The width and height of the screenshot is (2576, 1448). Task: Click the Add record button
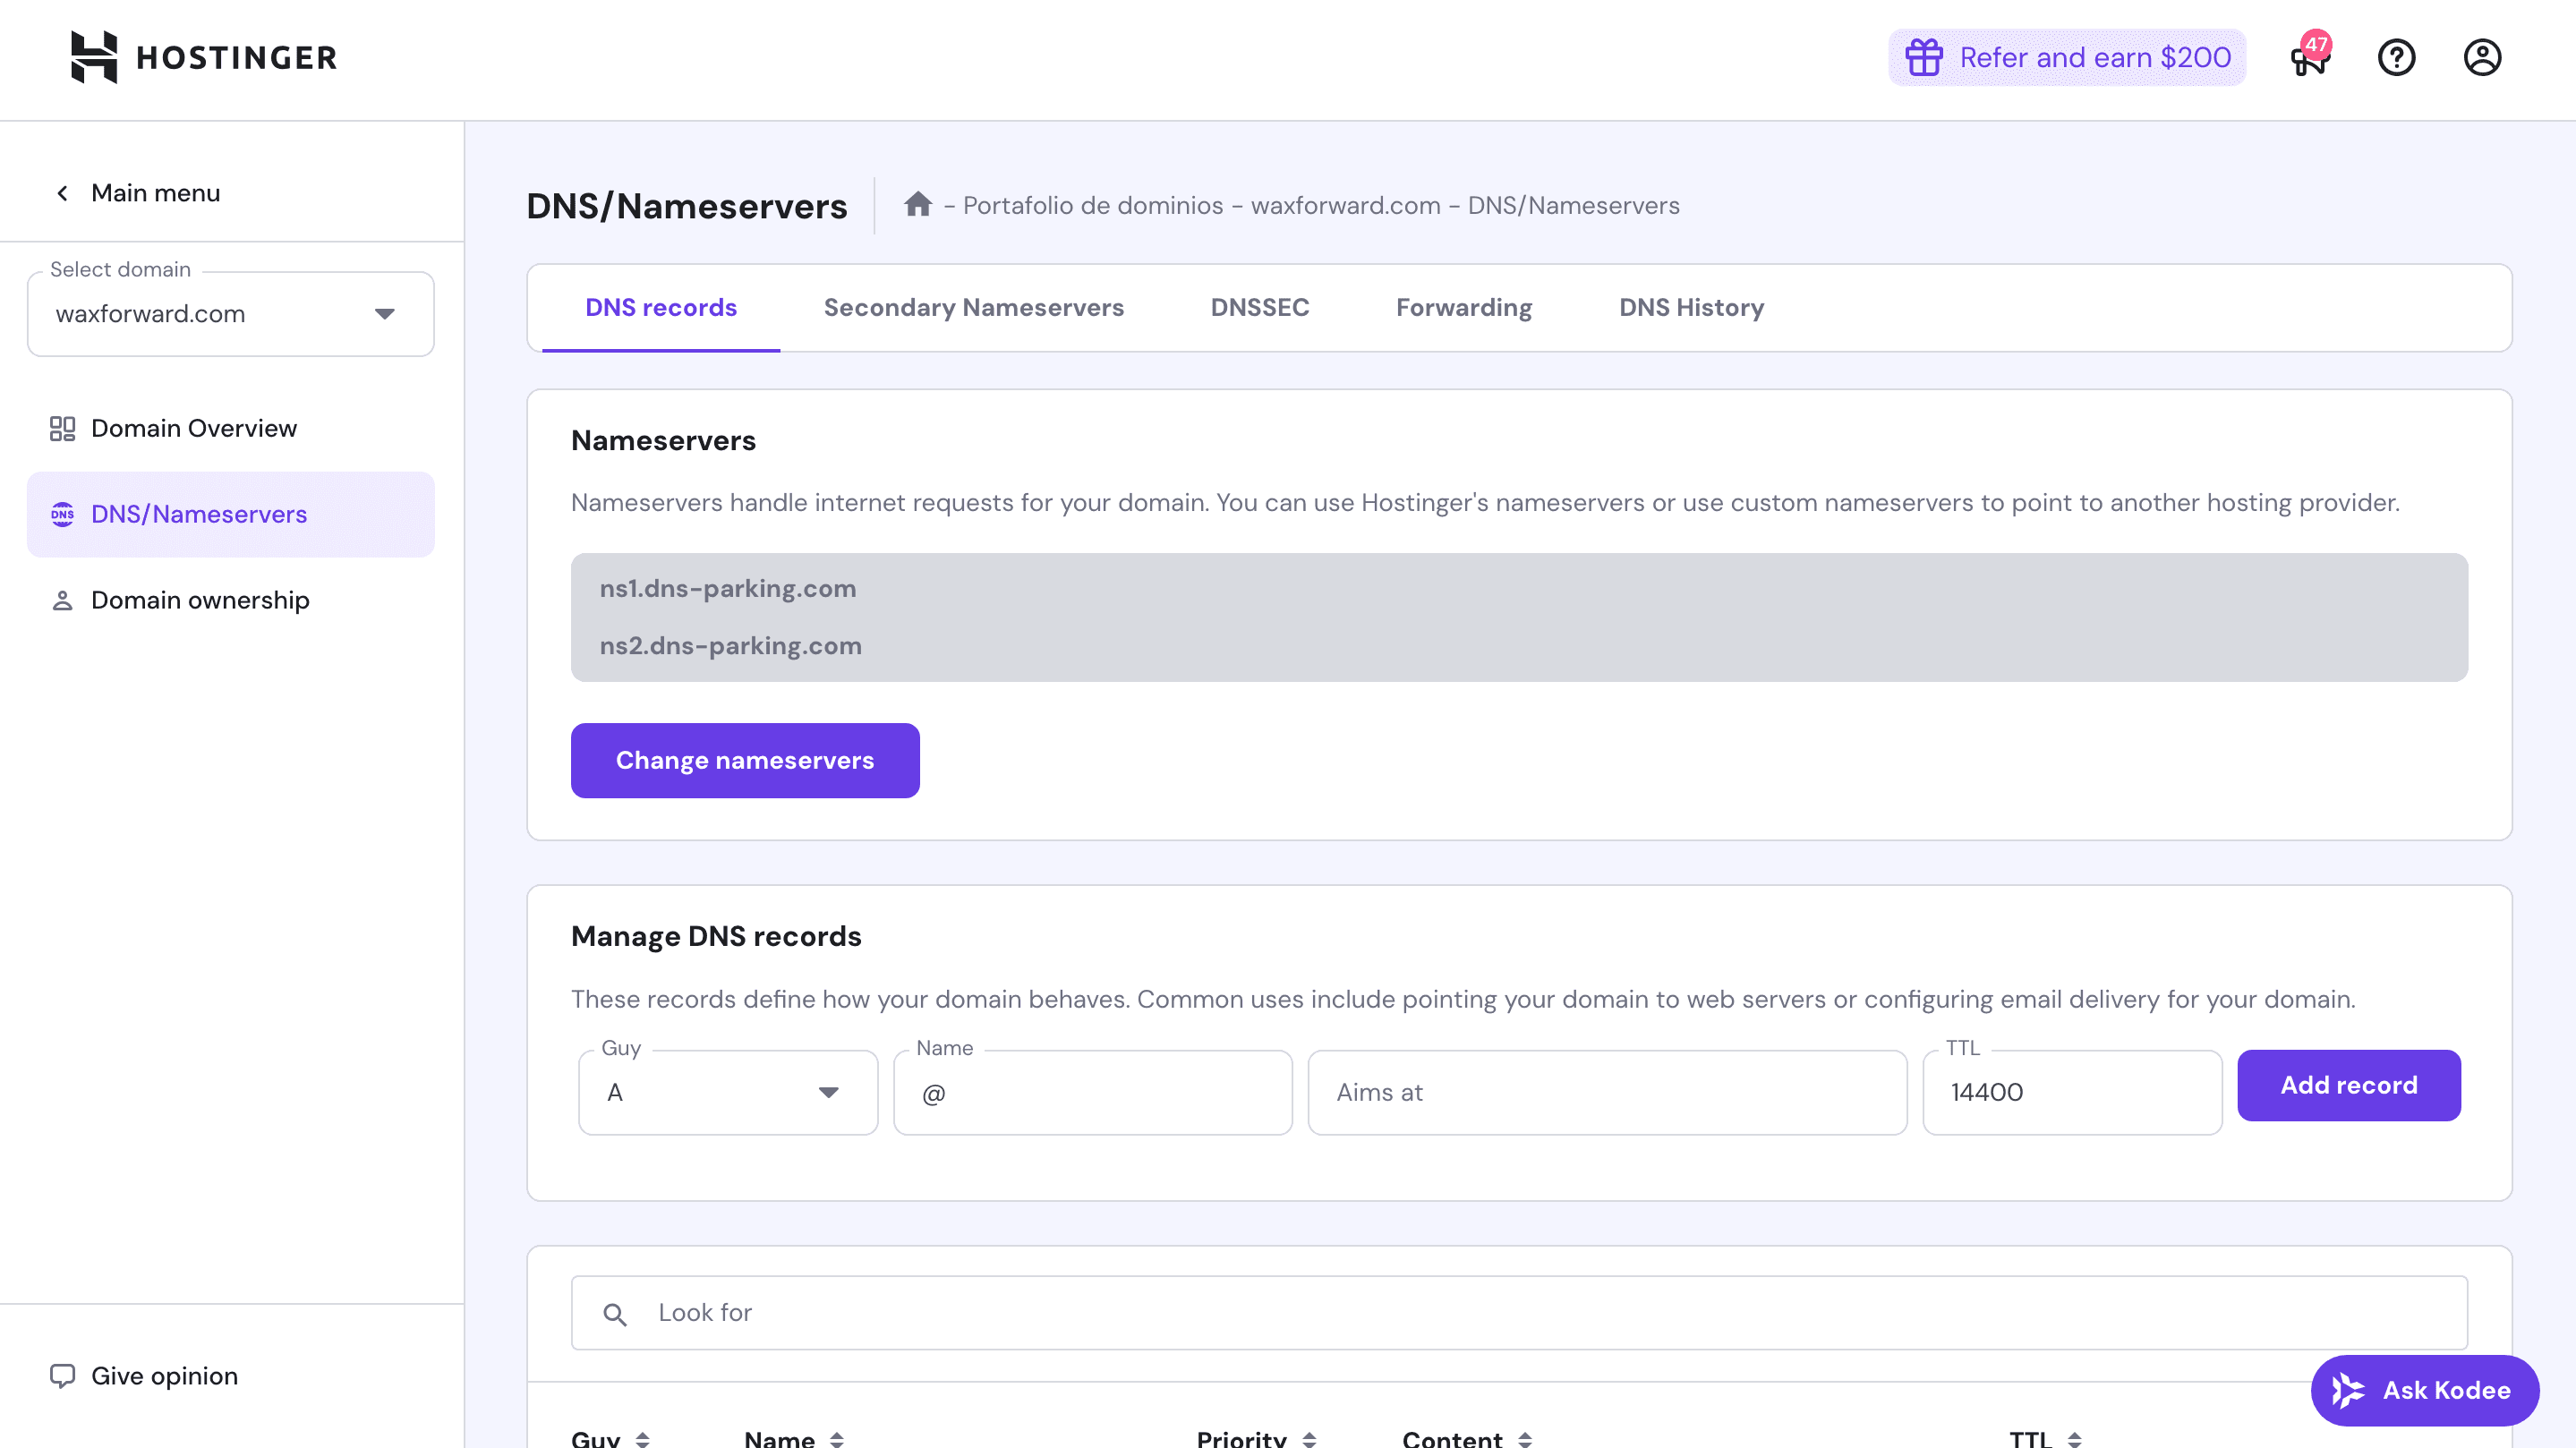tap(2348, 1085)
